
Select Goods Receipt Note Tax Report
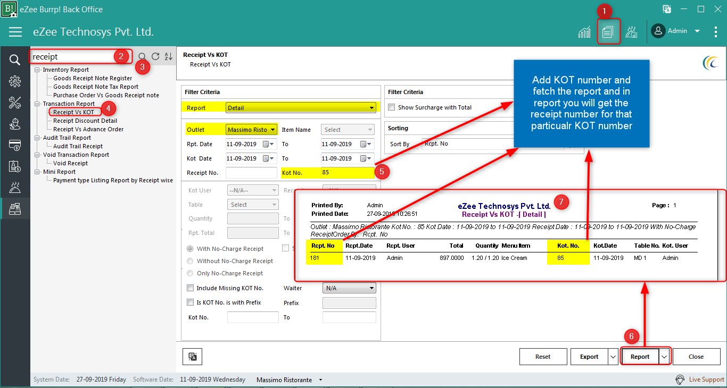(x=96, y=87)
